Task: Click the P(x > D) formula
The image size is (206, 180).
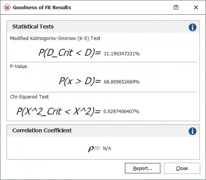Action: pyautogui.click(x=80, y=81)
